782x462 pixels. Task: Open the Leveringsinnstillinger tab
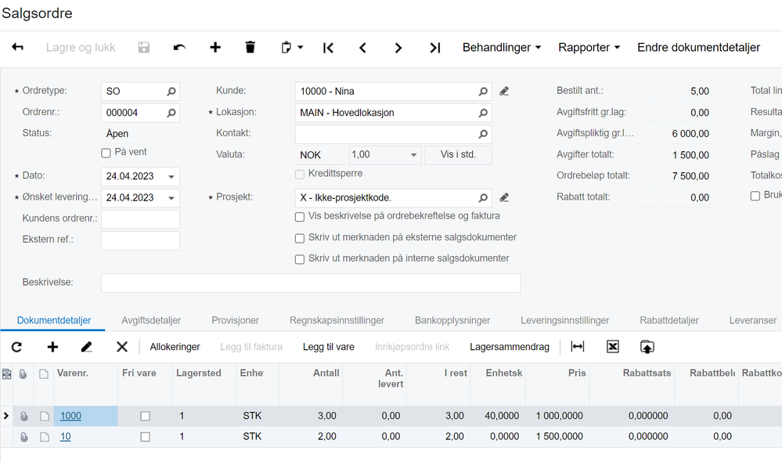564,320
